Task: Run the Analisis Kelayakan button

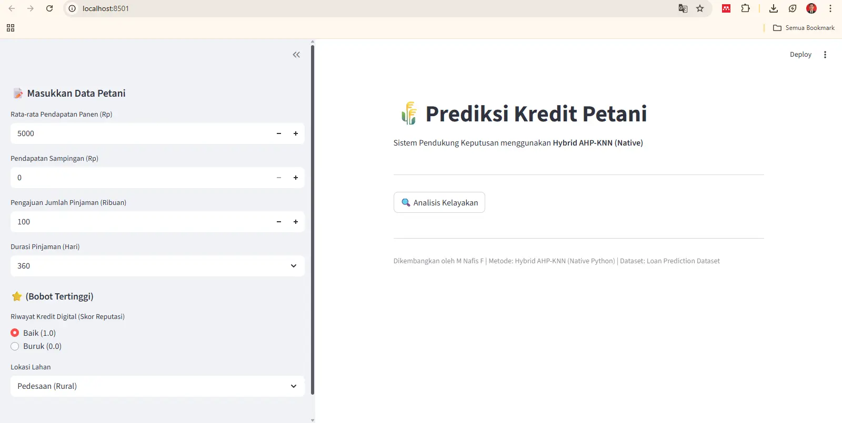Action: pyautogui.click(x=439, y=202)
